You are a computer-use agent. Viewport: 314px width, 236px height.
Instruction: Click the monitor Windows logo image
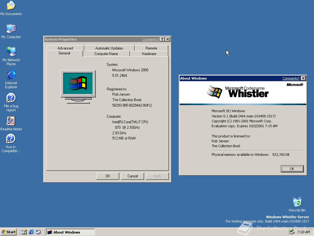point(78,87)
